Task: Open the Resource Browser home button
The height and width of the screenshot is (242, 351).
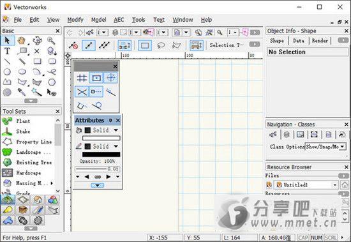Action: pyautogui.click(x=345, y=185)
